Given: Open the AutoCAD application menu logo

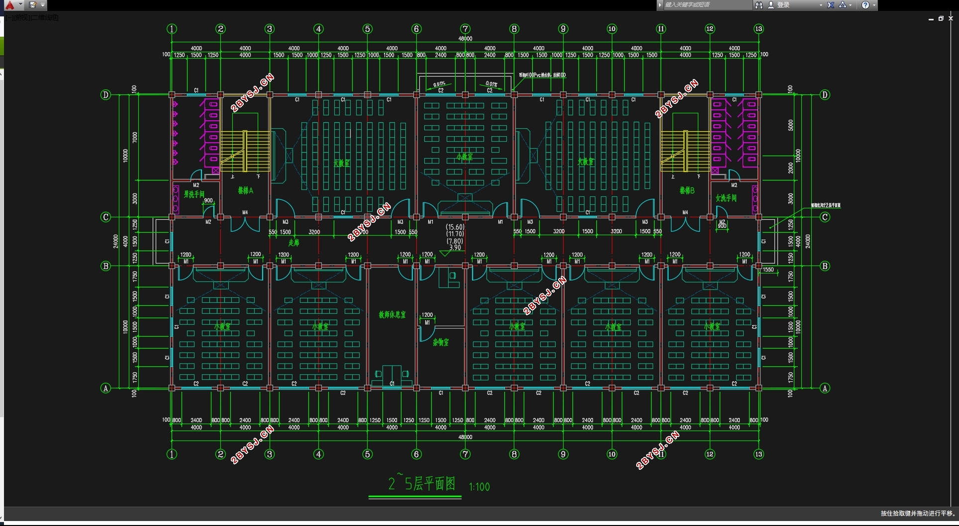Looking at the screenshot, I should (10, 5).
